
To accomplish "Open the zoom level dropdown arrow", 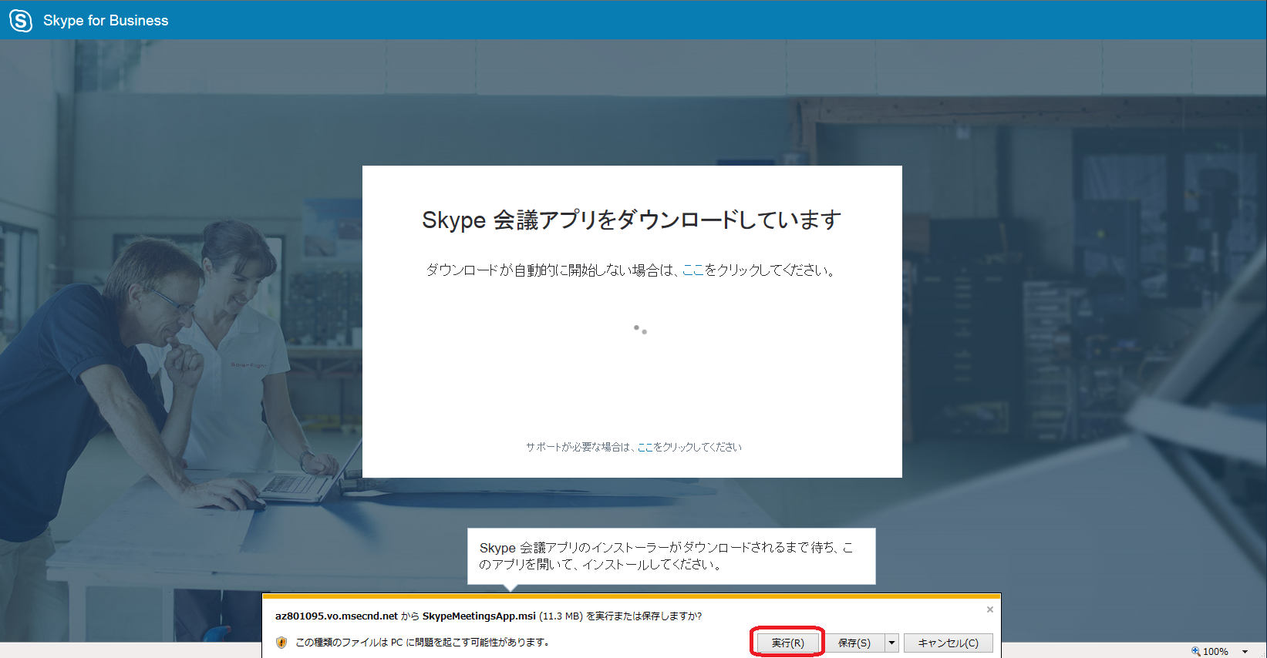I will point(1245,652).
